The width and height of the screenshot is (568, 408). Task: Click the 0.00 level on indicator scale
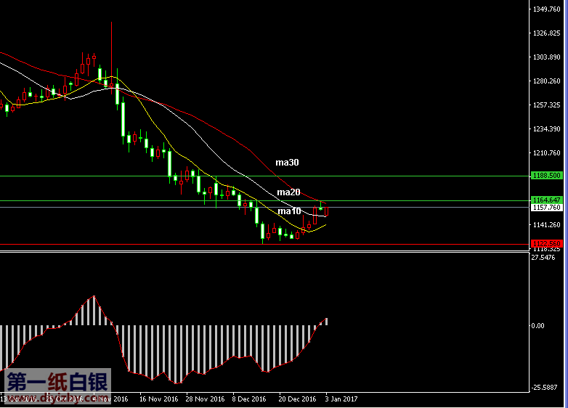(537, 326)
